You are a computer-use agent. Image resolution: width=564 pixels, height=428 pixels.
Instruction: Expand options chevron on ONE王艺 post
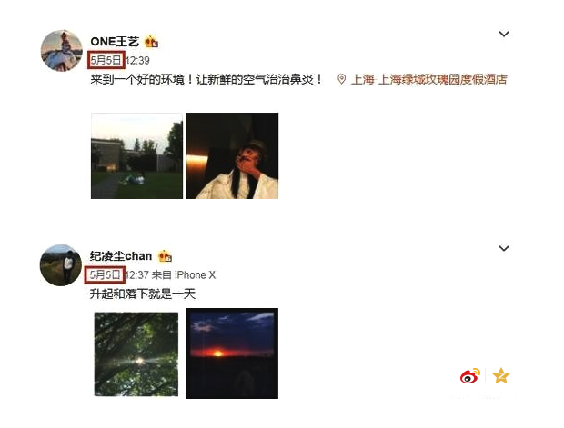tap(504, 34)
